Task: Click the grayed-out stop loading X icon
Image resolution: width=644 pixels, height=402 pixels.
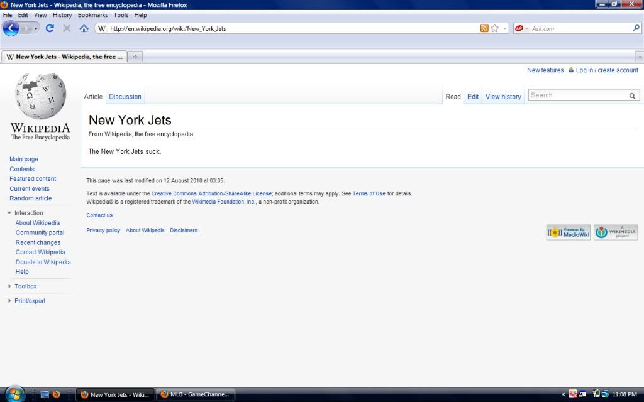Action: coord(67,28)
